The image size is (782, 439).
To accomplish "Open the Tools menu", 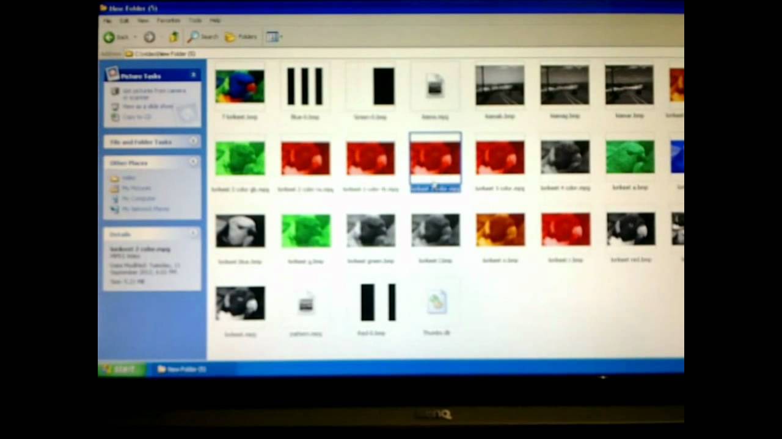I will point(195,21).
